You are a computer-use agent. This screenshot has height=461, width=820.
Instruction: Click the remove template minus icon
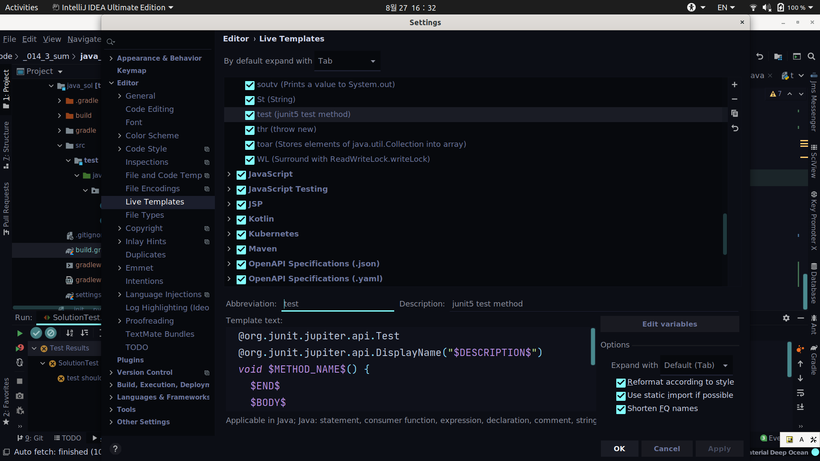click(x=734, y=99)
